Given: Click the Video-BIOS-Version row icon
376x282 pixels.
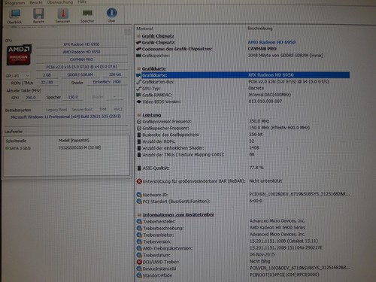Looking at the screenshot, I should click(x=139, y=102).
